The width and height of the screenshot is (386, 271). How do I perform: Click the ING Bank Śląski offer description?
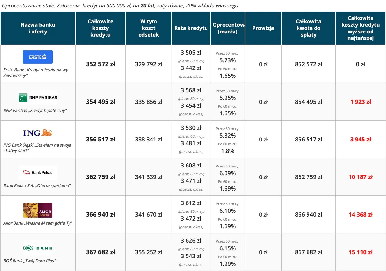point(37,148)
